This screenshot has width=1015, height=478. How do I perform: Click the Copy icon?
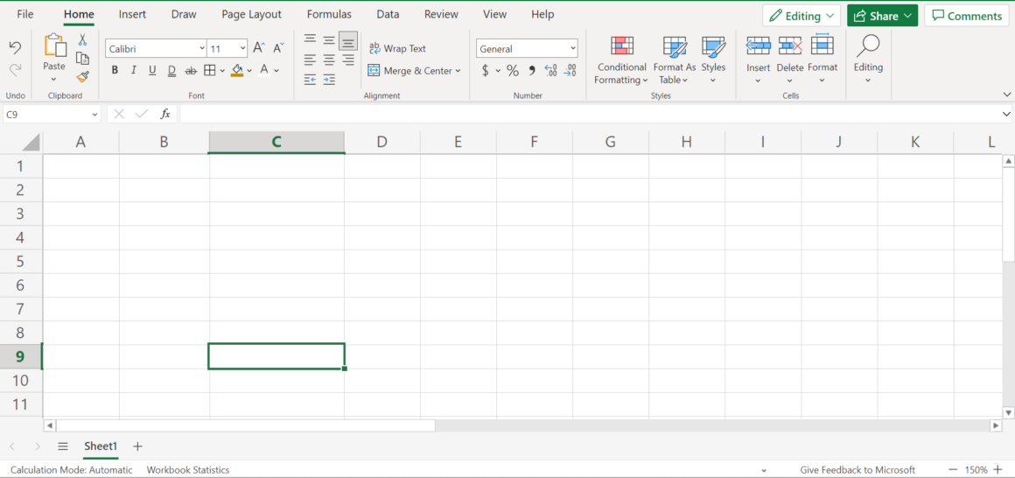coord(82,59)
